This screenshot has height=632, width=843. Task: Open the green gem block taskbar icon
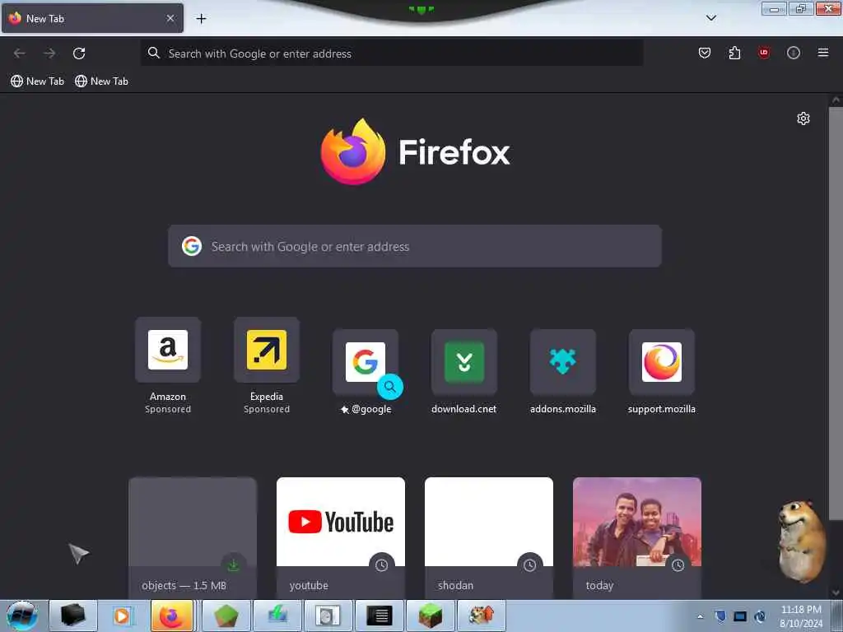tap(226, 616)
